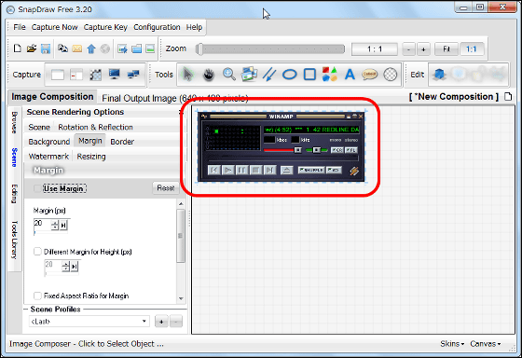Open the Scene Profiles dropdown
The width and height of the screenshot is (522, 358).
coord(89,322)
